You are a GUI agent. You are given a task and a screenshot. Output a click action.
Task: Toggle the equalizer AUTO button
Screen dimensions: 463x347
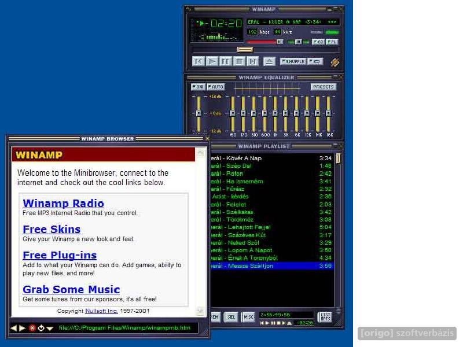215,87
